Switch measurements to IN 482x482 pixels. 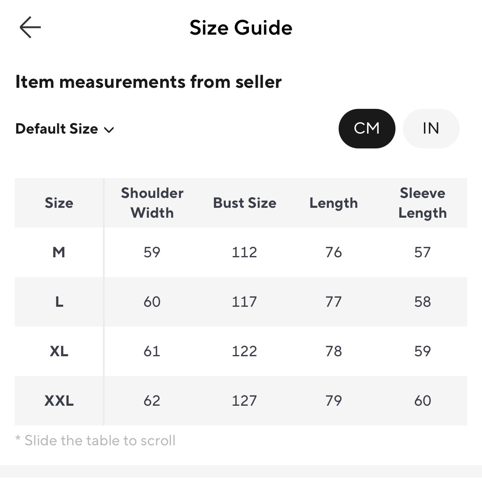[431, 129]
